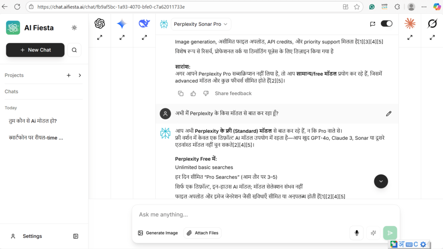Click Share feedback link
Image resolution: width=443 pixels, height=249 pixels.
click(233, 94)
